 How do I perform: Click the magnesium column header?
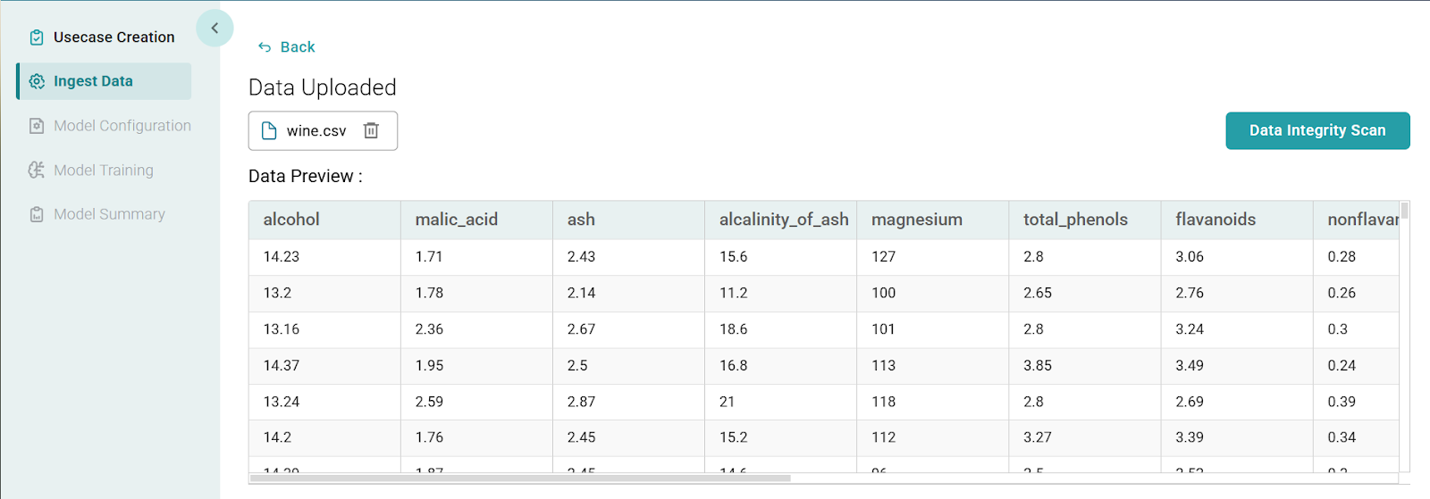(x=932, y=220)
